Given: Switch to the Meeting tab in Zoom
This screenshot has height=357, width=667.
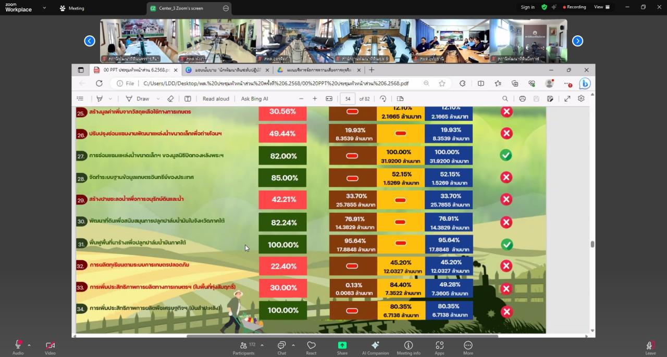Looking at the screenshot, I should (x=72, y=8).
